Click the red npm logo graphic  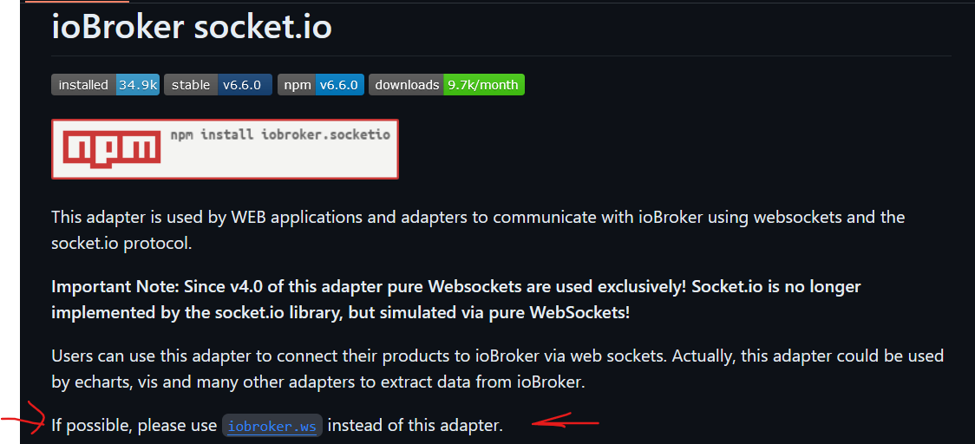pos(112,148)
